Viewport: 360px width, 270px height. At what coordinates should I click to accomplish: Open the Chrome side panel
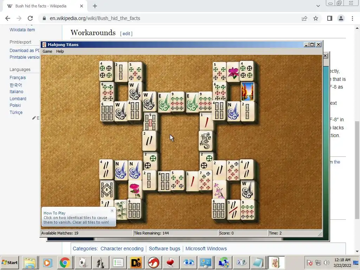click(330, 18)
